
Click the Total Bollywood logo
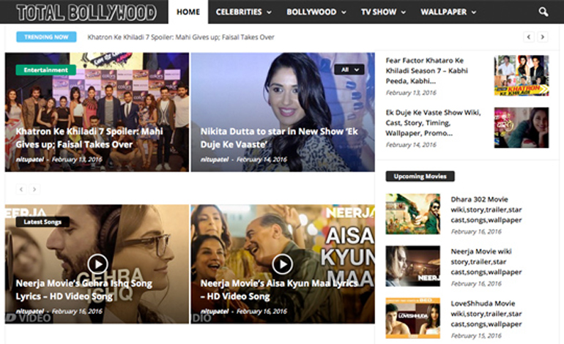coord(86,12)
